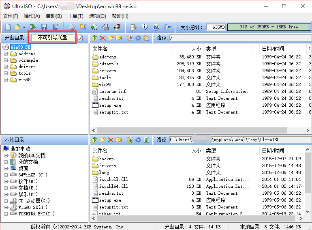This screenshot has height=230, width=312.
Task: Click the folder view icon after disc gear
Action: tap(146, 38)
